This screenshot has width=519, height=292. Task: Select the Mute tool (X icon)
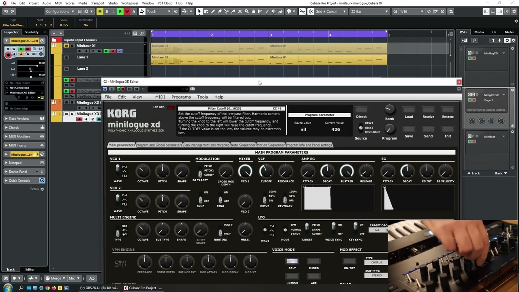pyautogui.click(x=240, y=11)
